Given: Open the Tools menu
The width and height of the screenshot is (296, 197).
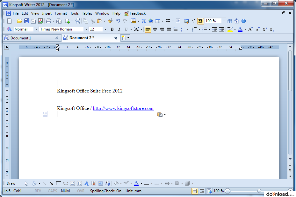Looking at the screenshot, I should pos(74,13).
